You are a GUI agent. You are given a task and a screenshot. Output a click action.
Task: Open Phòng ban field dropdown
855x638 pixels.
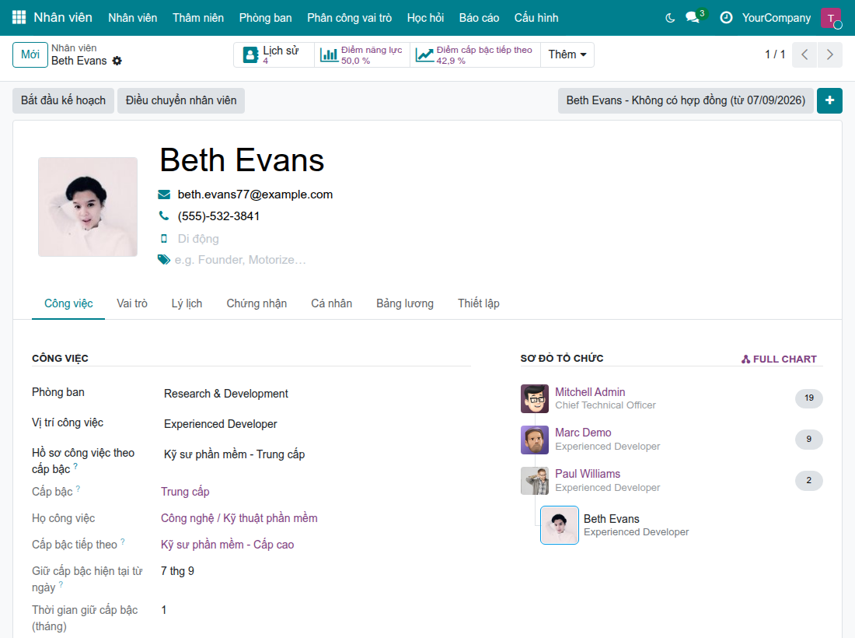tap(315, 394)
